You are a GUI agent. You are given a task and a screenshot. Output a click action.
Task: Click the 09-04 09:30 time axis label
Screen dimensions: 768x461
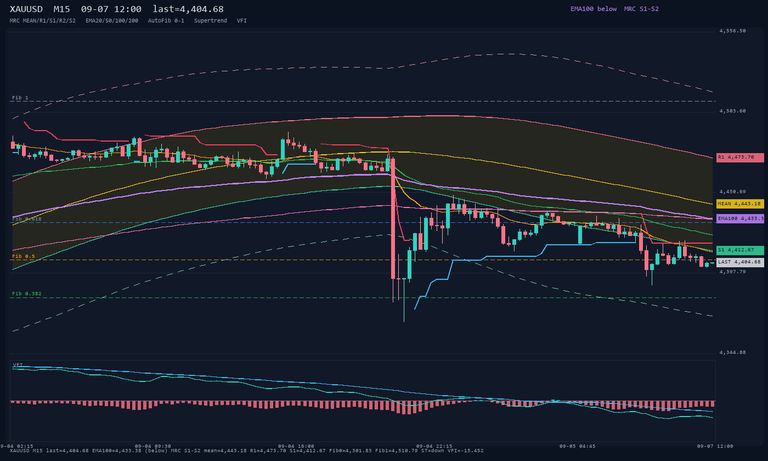(153, 446)
